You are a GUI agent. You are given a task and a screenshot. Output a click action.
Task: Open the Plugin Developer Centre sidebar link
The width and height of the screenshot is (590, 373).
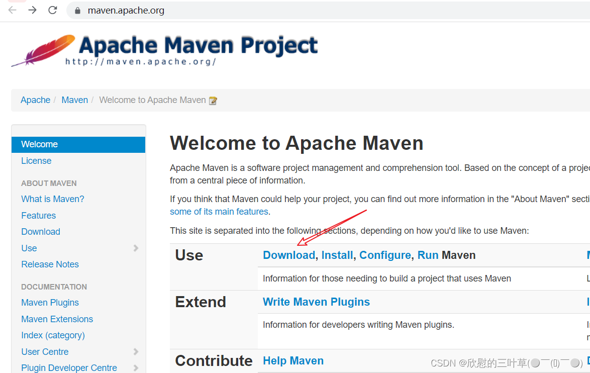69,368
